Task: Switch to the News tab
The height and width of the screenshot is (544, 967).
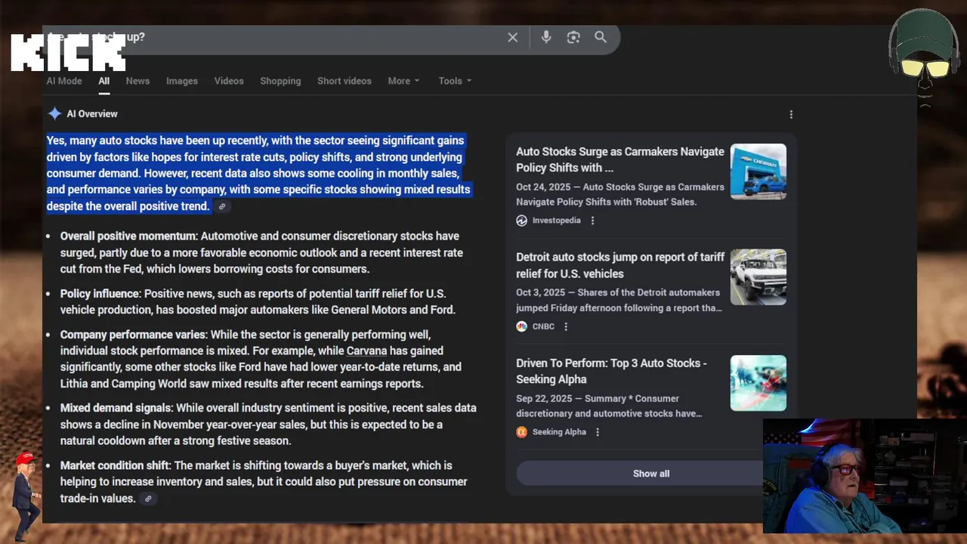Action: (x=137, y=81)
